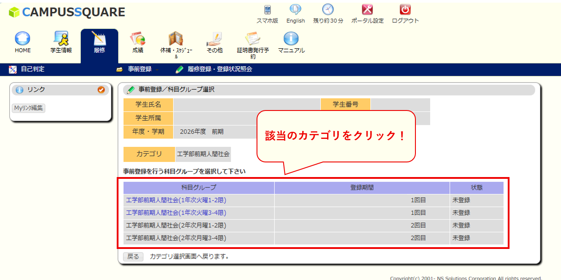This screenshot has width=561, height=280.
Task: Click the 学生番号 label cell
Action: pyautogui.click(x=345, y=105)
